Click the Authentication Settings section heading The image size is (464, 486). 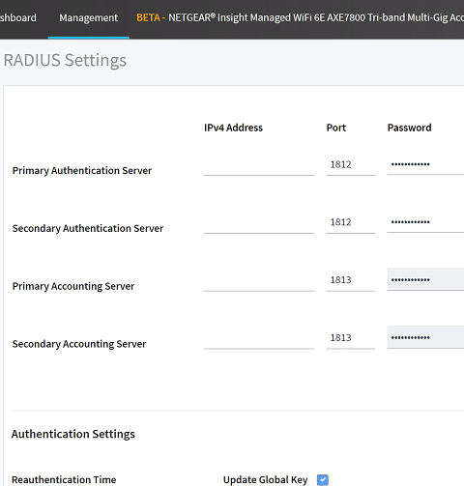(73, 434)
